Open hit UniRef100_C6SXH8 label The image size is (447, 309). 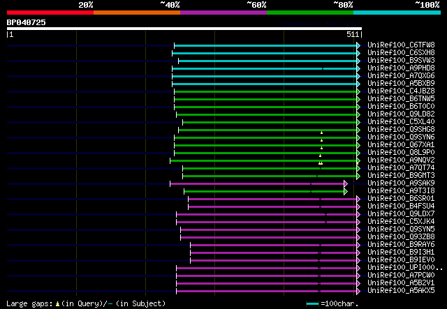[x=401, y=53]
